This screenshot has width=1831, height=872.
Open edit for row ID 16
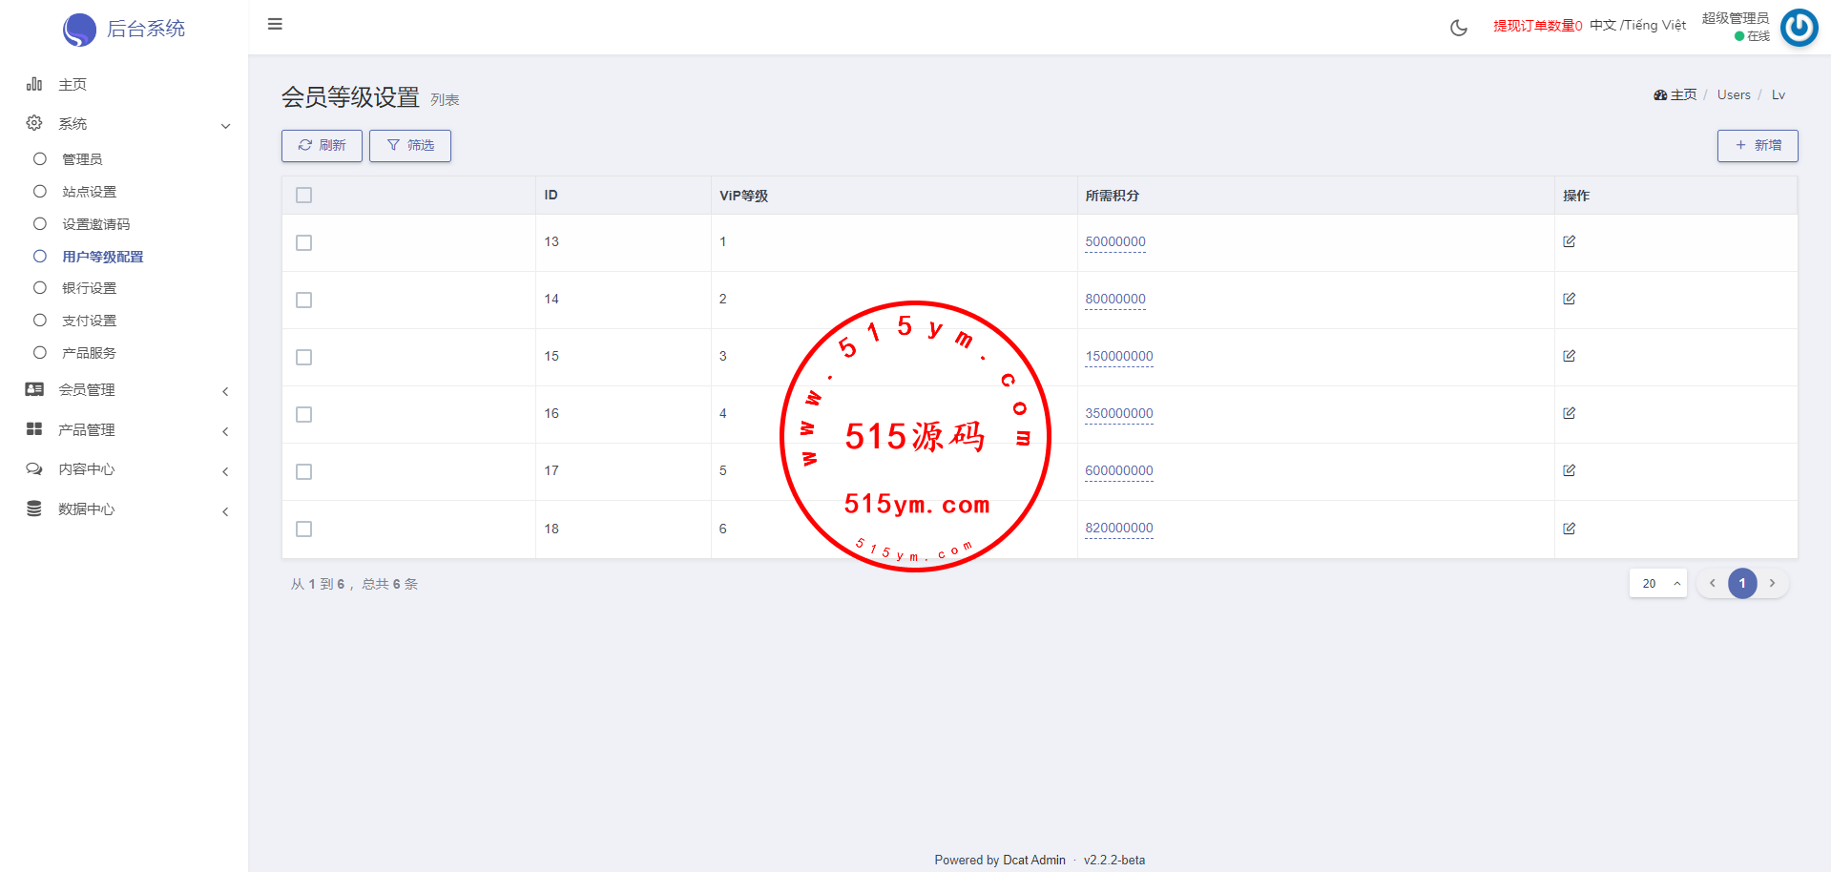point(1569,413)
